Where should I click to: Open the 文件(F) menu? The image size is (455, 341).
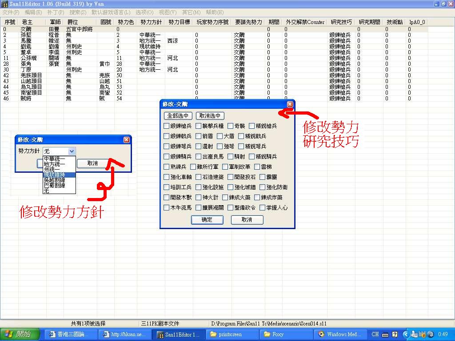[x=11, y=12]
